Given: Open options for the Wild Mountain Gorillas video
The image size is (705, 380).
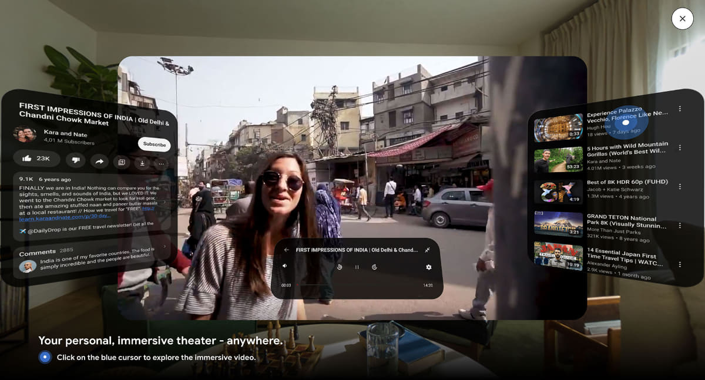Looking at the screenshot, I should (x=680, y=147).
